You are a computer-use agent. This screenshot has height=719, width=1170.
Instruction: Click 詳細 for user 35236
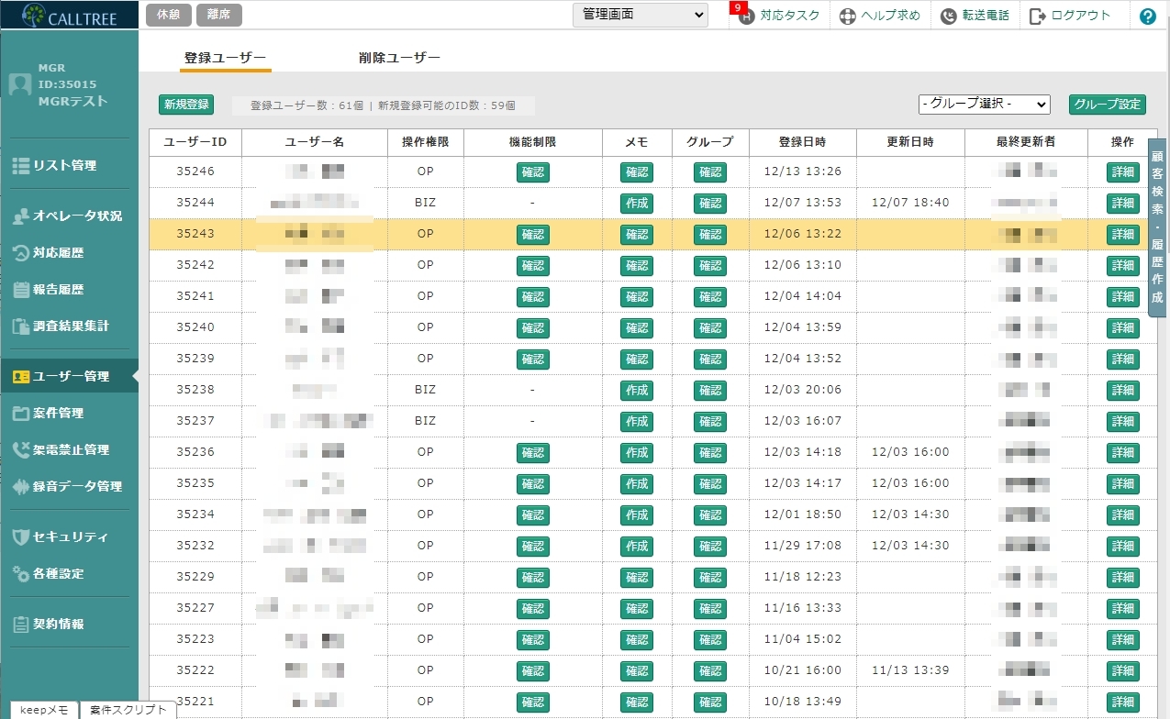point(1123,453)
